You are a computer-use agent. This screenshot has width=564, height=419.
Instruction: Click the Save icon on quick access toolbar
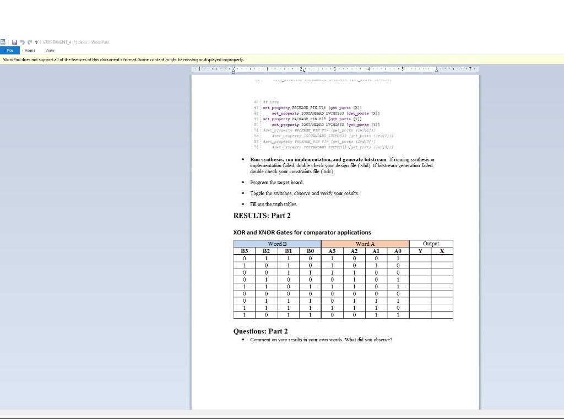click(14, 41)
